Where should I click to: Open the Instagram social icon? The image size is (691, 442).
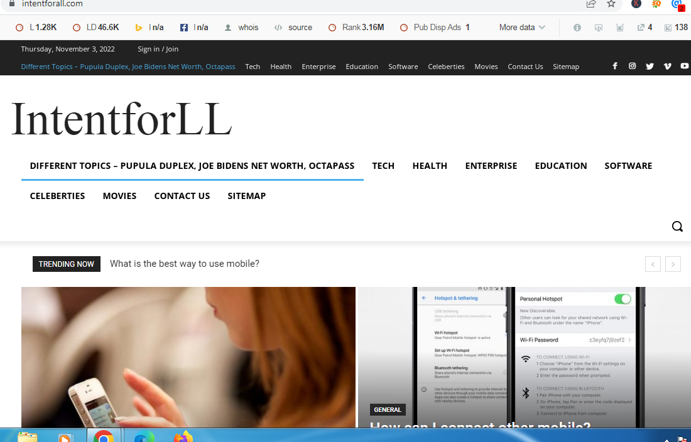(632, 66)
